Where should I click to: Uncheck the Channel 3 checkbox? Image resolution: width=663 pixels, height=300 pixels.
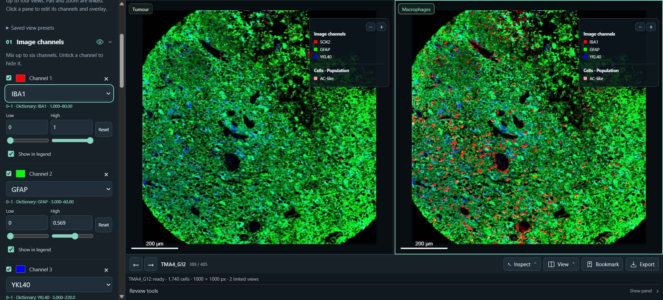[9, 269]
